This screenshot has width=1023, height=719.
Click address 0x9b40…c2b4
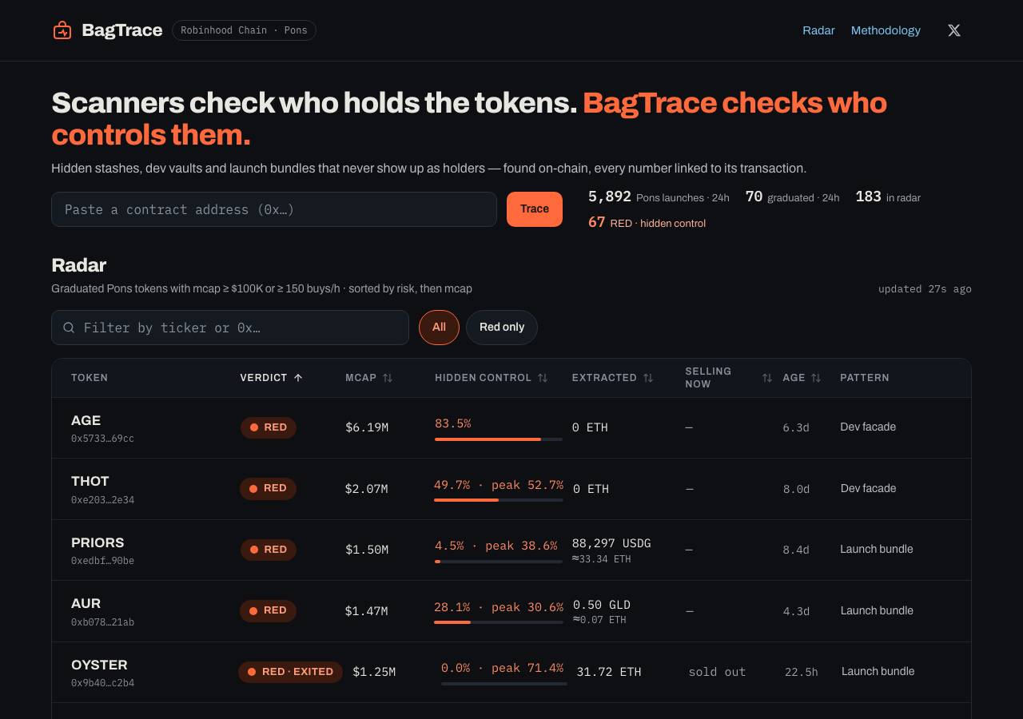click(x=102, y=683)
